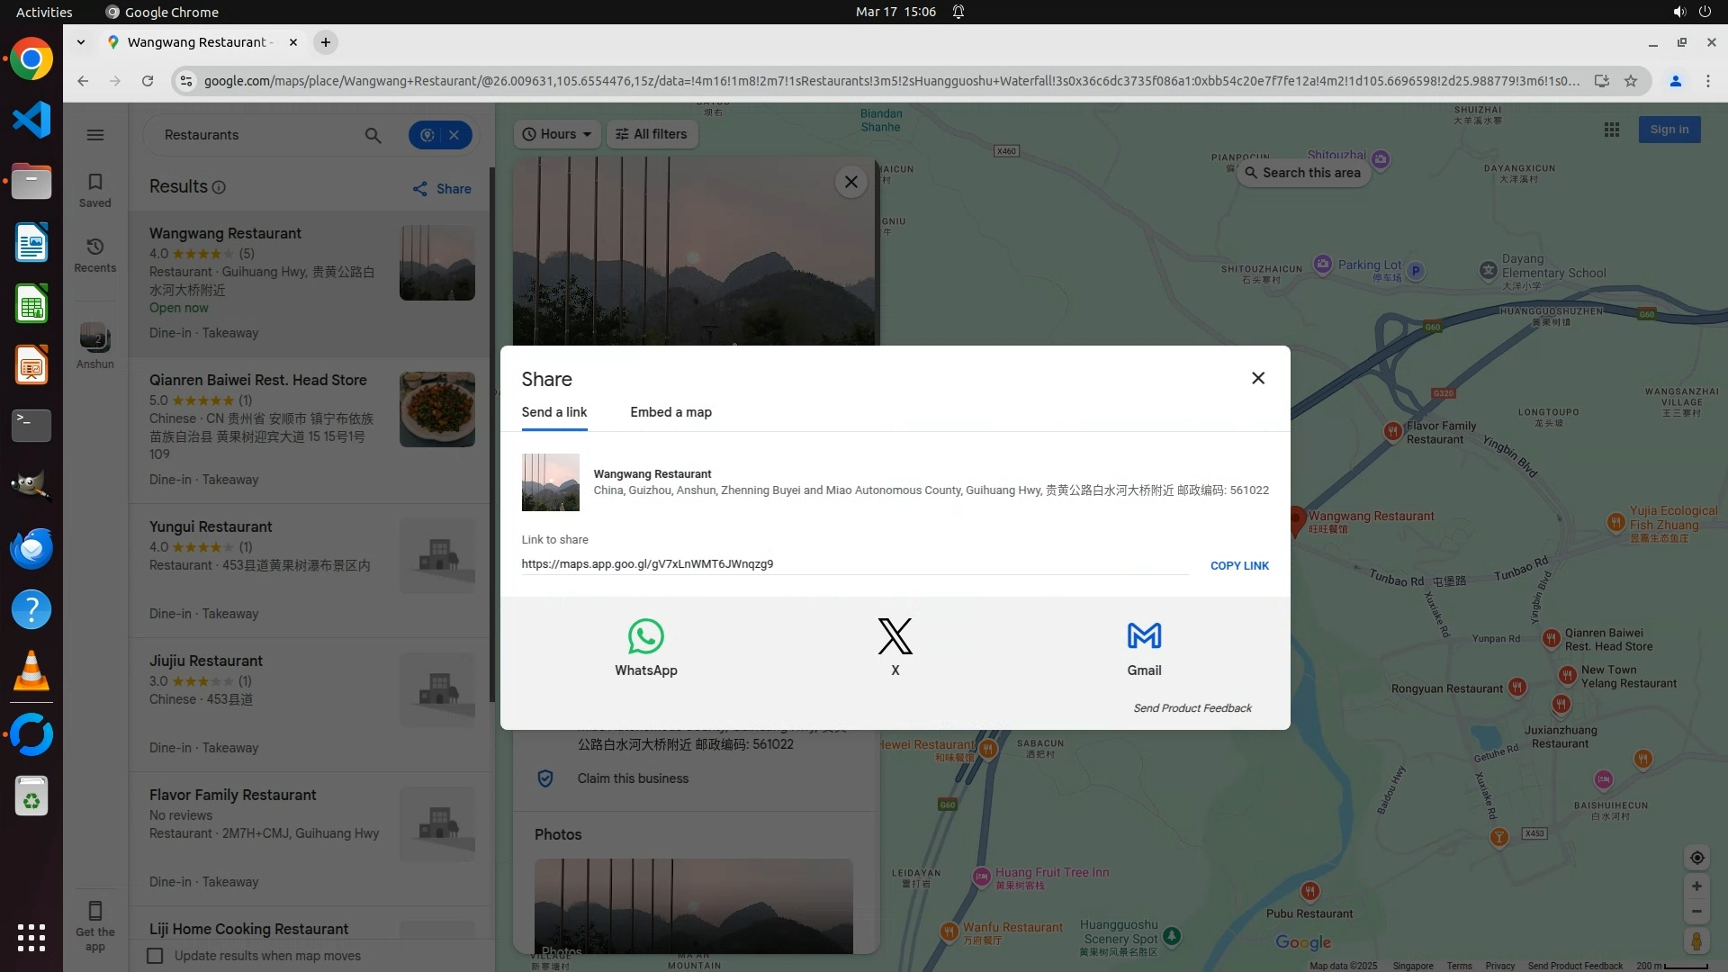Bookmark this page with star icon
The image size is (1728, 972).
pos(1631,81)
